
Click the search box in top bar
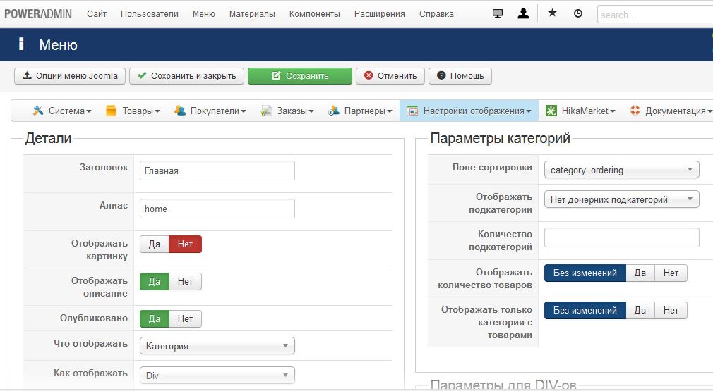click(x=655, y=15)
